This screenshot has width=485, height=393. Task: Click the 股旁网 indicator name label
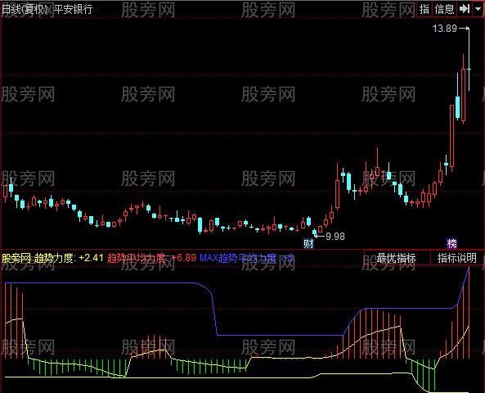16,258
